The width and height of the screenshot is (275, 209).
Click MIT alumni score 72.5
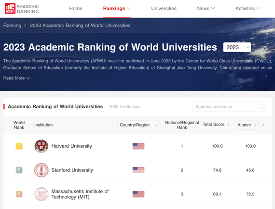250,194
